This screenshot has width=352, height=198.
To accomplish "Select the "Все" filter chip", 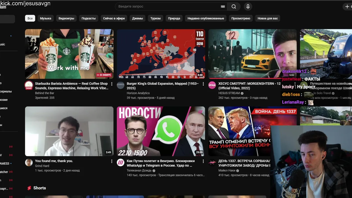I will point(30,18).
